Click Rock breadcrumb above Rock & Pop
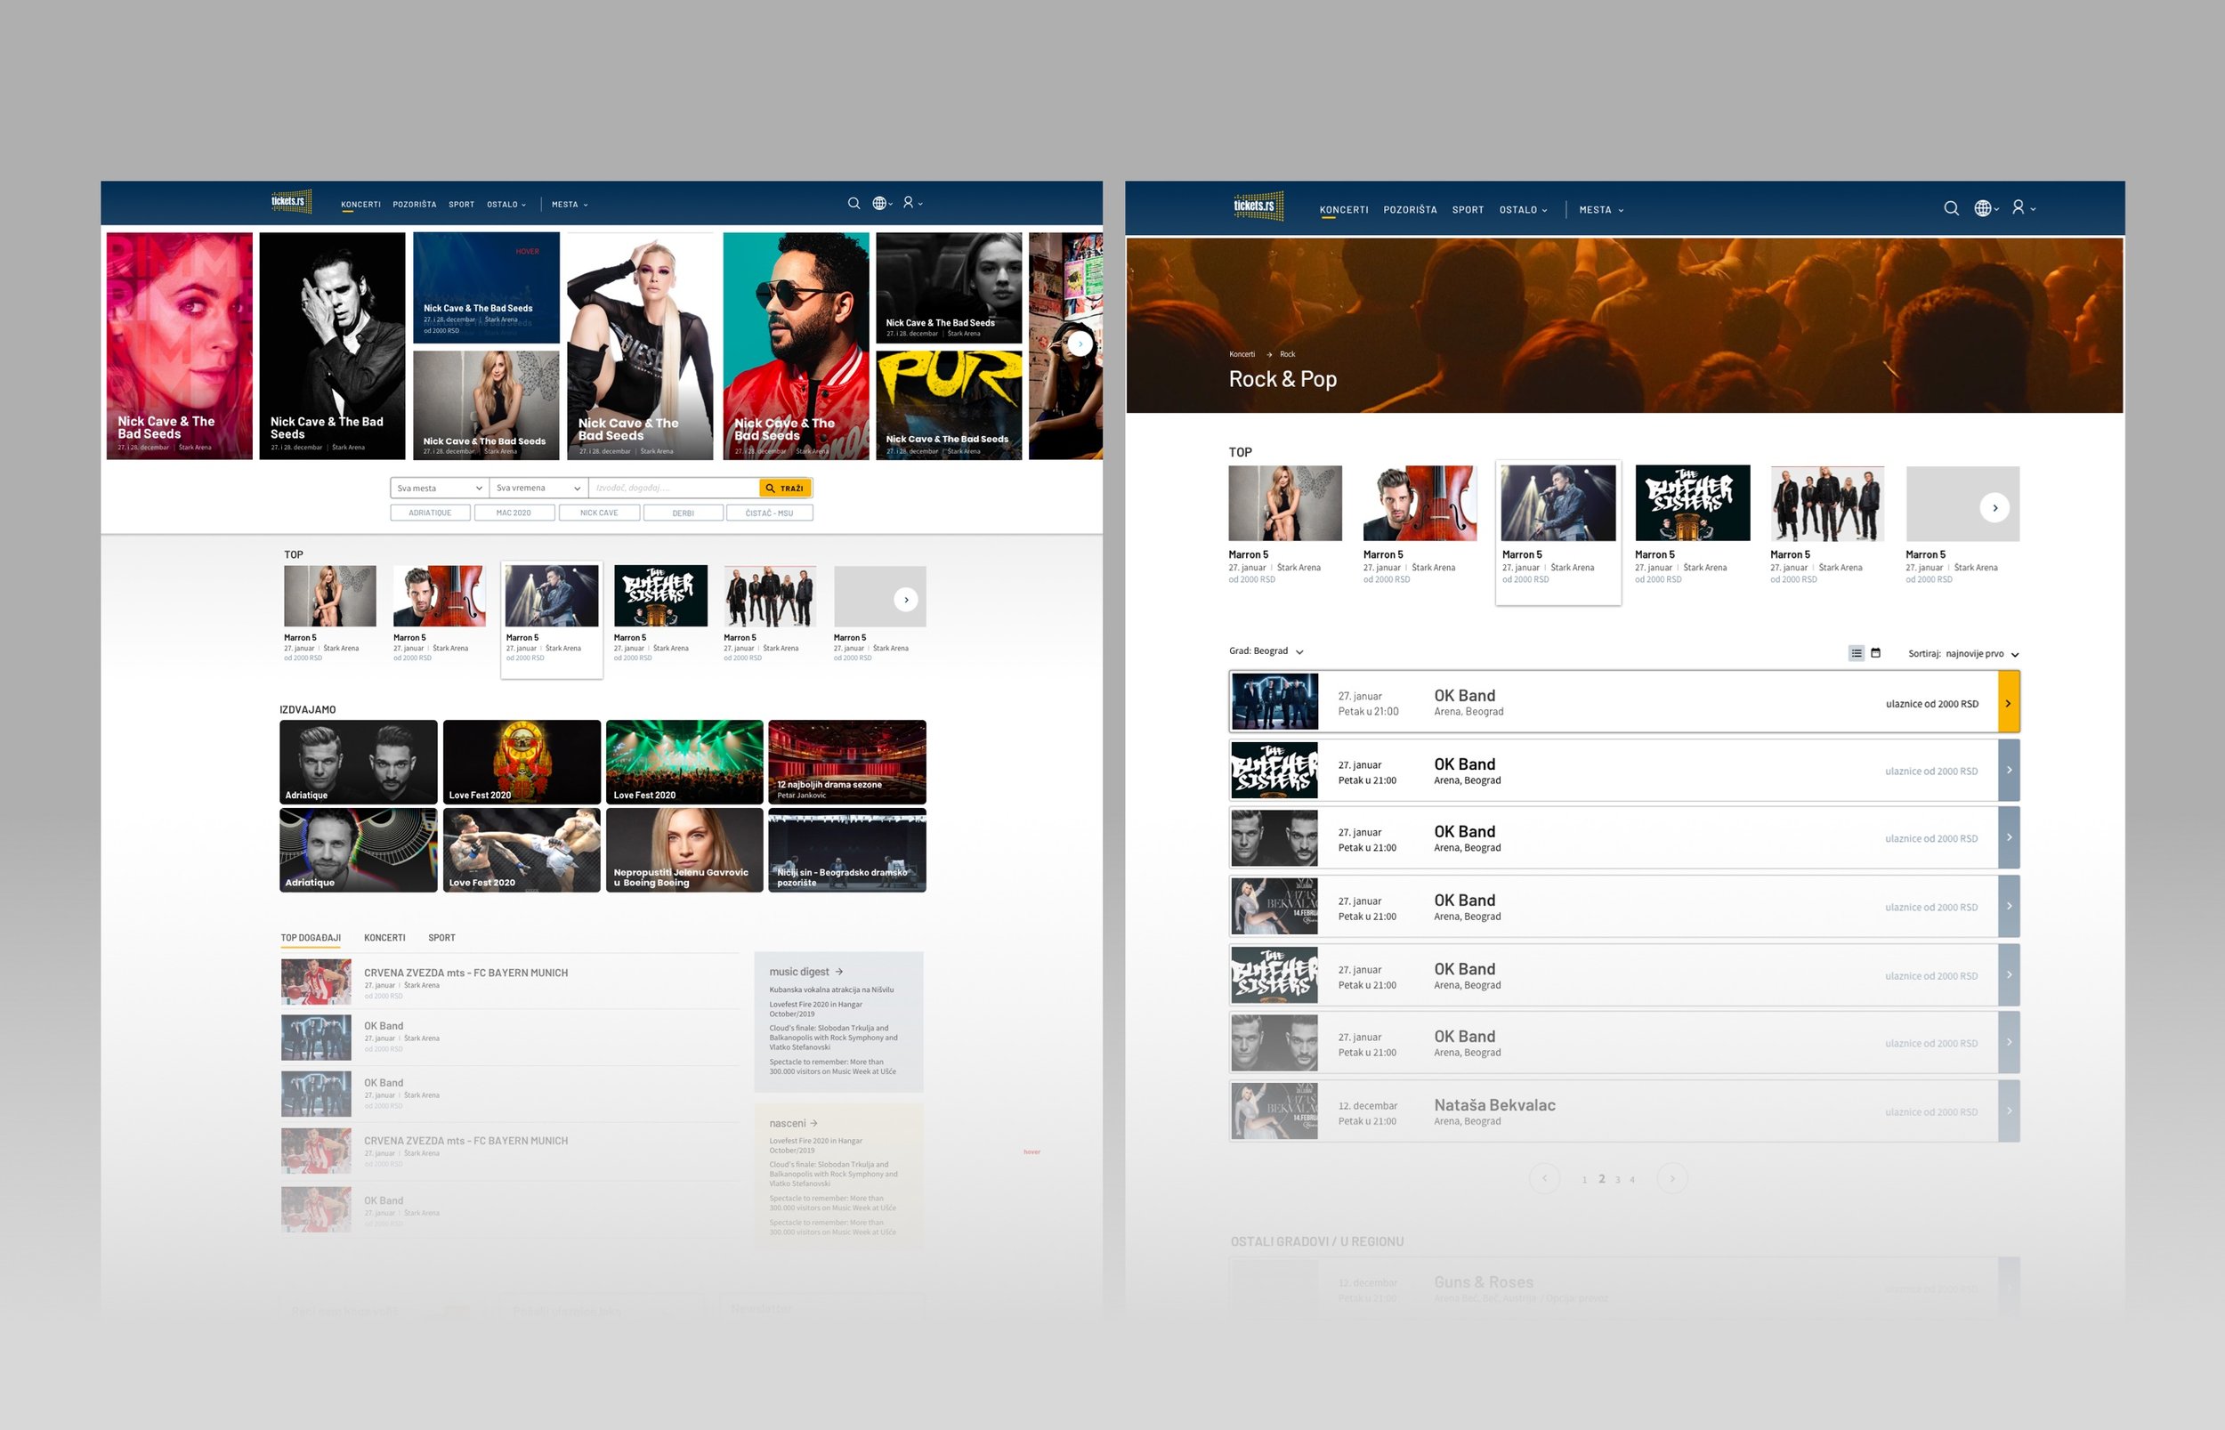 1287,354
